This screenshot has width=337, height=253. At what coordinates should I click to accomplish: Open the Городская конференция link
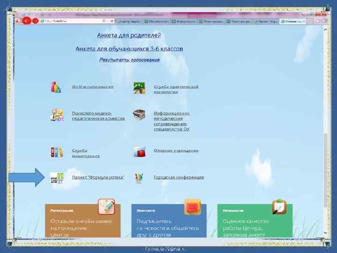pos(179,177)
